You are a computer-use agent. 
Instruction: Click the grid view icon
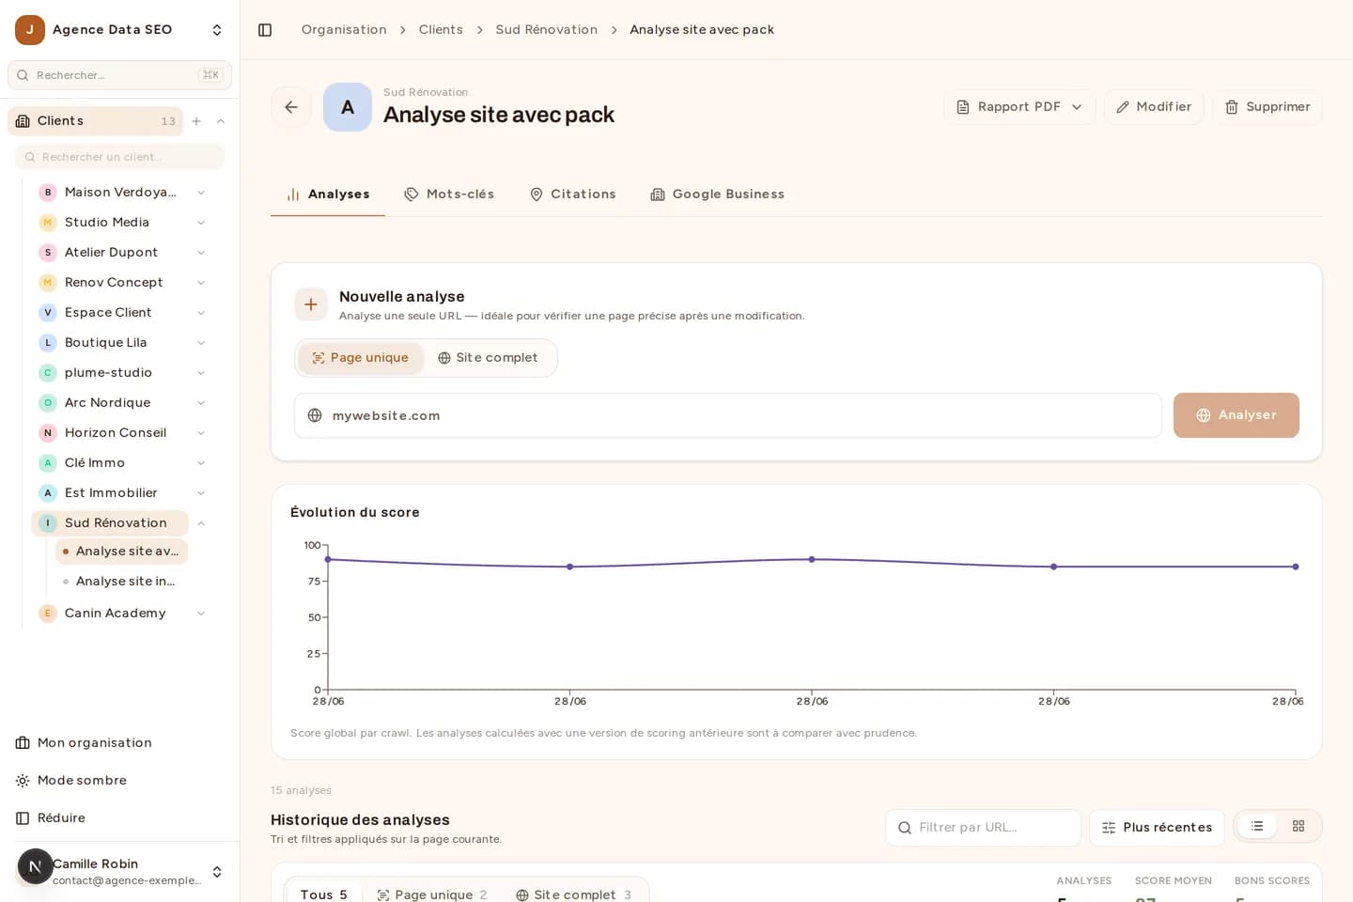point(1299,826)
